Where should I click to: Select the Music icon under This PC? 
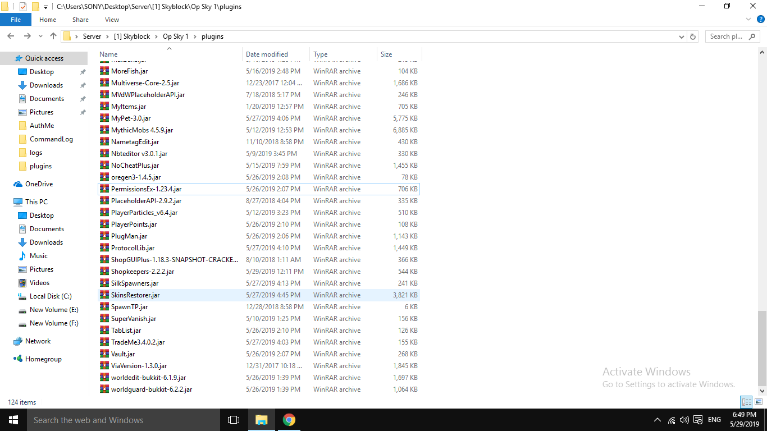(22, 256)
